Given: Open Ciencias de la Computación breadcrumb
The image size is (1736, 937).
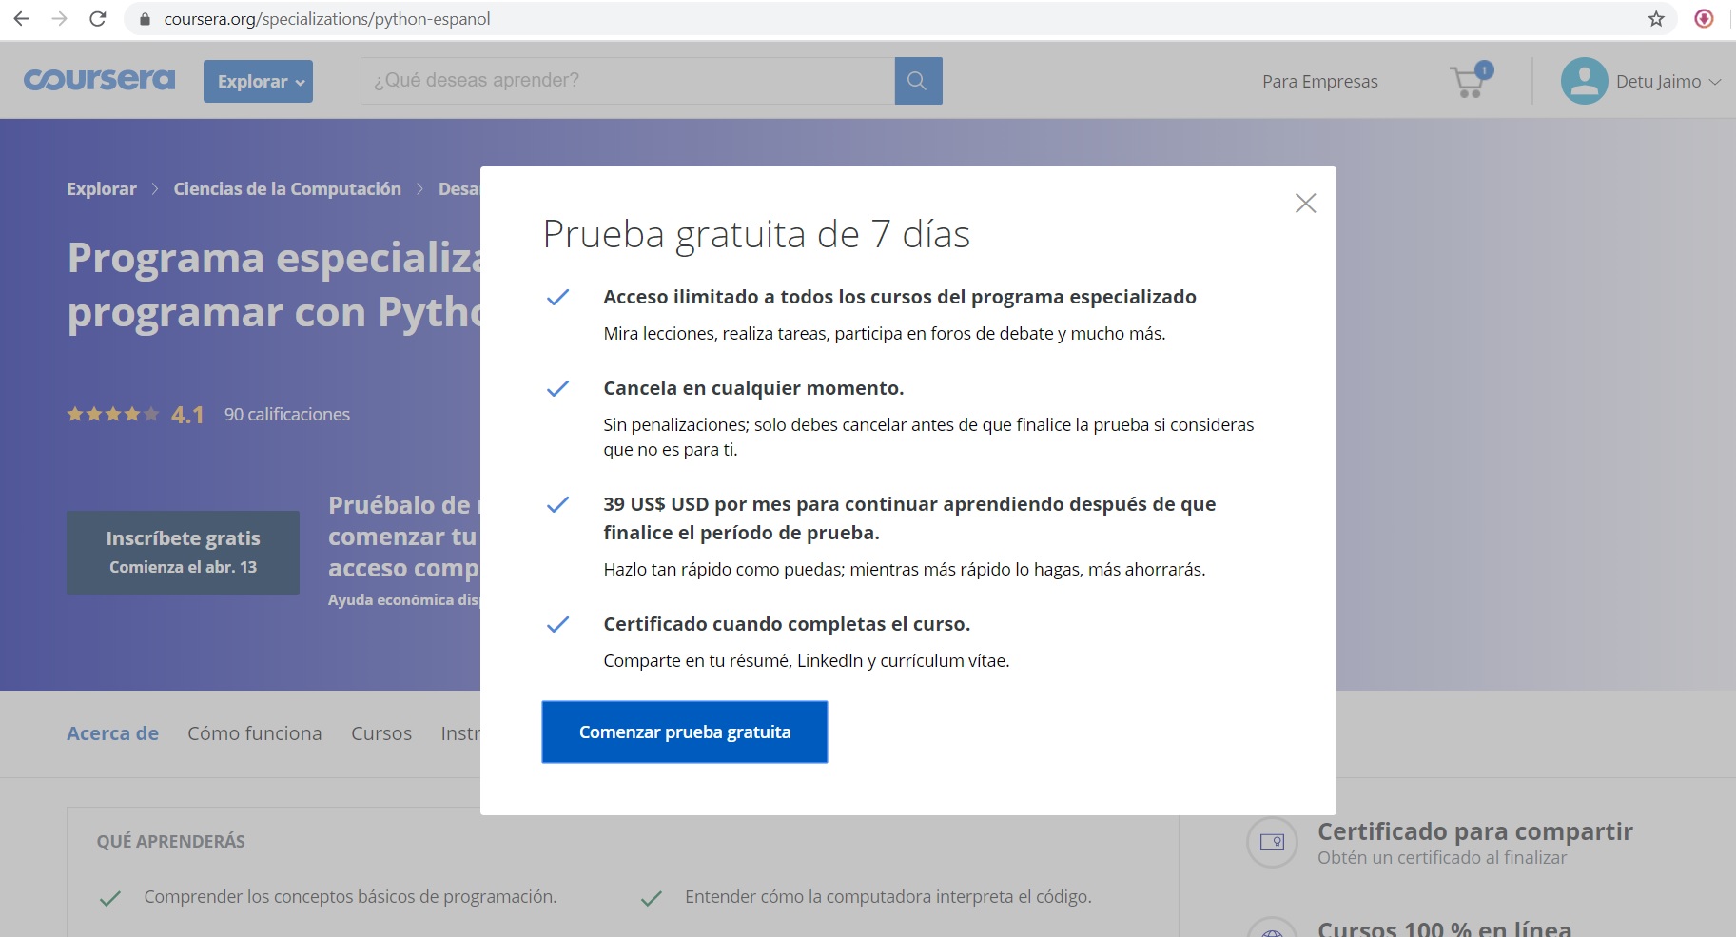Looking at the screenshot, I should point(287,188).
